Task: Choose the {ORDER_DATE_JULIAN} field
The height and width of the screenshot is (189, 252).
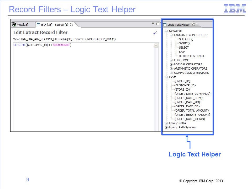Action: point(190,119)
